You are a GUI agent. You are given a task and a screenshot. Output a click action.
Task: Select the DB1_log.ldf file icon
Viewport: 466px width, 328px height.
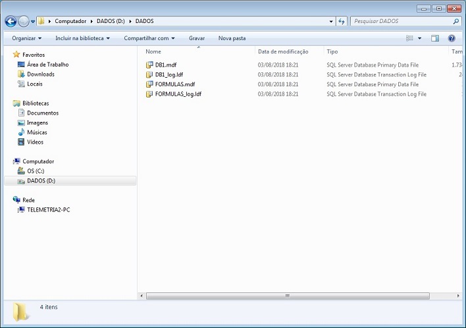pyautogui.click(x=149, y=74)
